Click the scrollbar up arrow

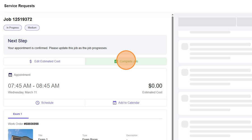coord(172,15)
